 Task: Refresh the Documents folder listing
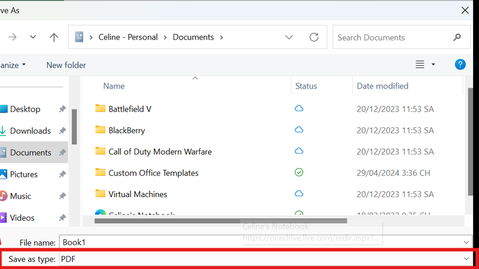[x=314, y=38]
